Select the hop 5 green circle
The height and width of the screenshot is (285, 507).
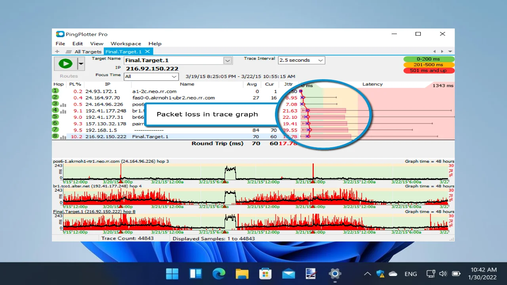(x=55, y=117)
